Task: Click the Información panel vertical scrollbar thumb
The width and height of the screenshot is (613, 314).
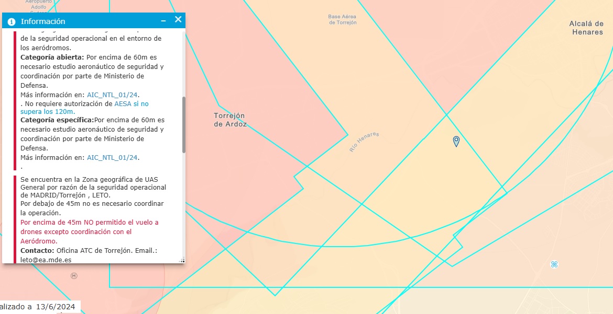Action: click(183, 124)
